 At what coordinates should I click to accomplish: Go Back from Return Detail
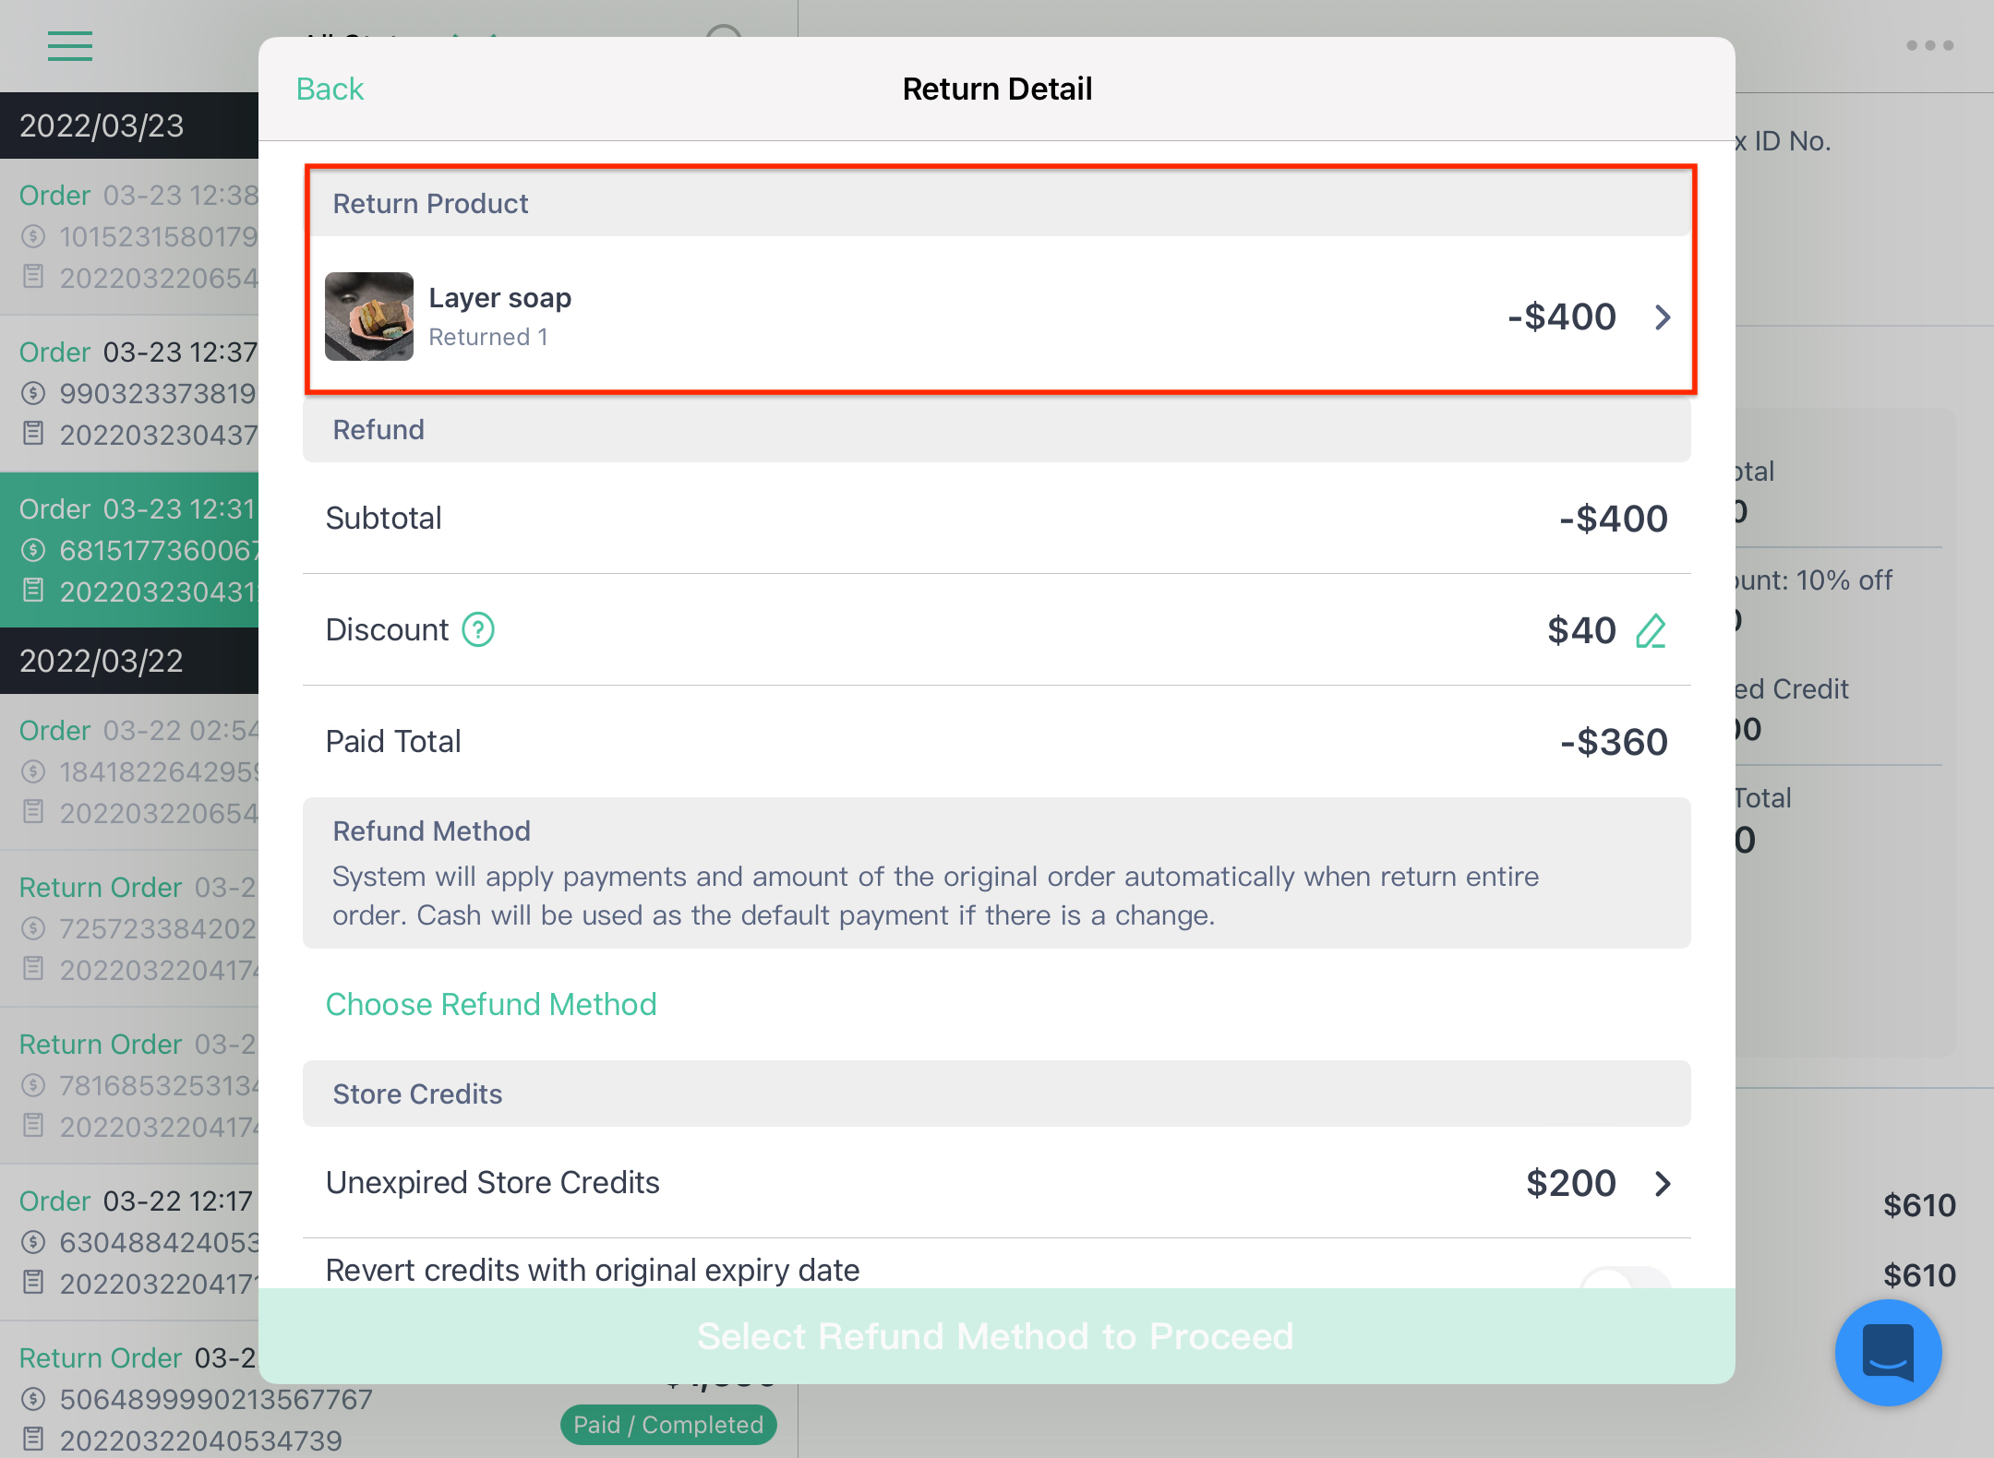(x=330, y=90)
